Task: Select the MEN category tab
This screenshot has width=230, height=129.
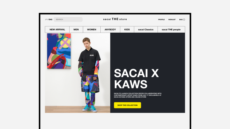Action: 76,30
